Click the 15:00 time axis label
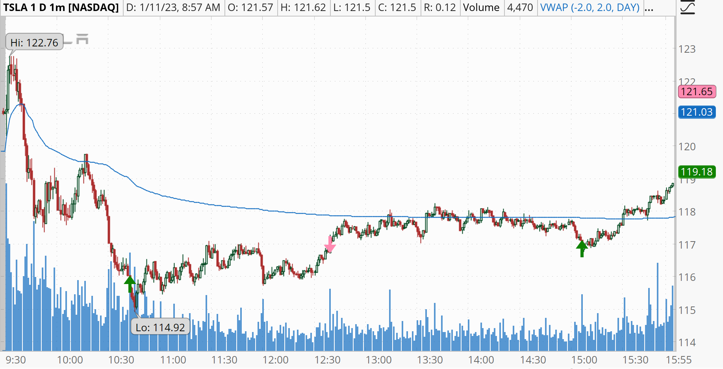The image size is (723, 369). [584, 360]
